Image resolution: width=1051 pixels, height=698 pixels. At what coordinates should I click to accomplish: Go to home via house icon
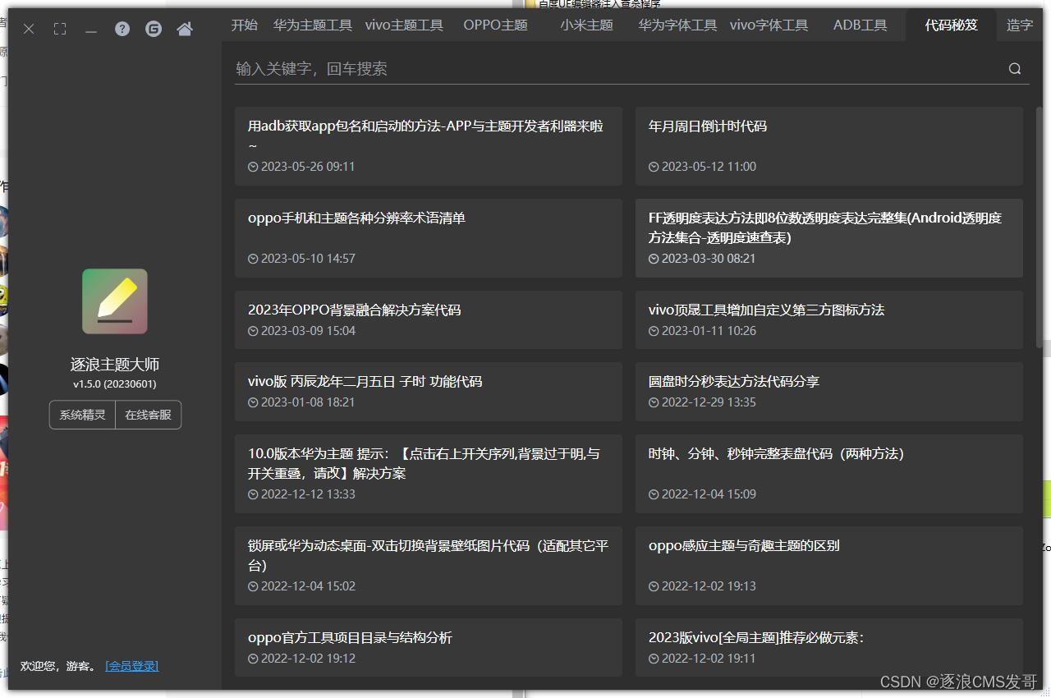(185, 29)
